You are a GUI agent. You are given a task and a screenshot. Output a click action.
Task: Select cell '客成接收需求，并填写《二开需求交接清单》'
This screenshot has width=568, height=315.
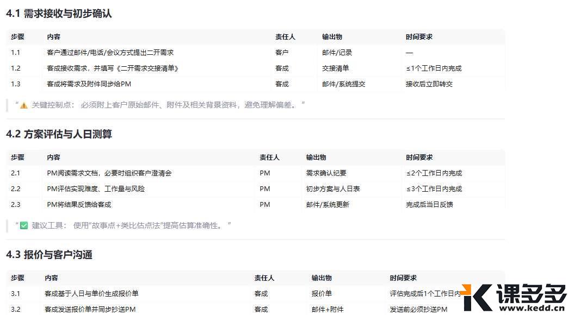[113, 68]
